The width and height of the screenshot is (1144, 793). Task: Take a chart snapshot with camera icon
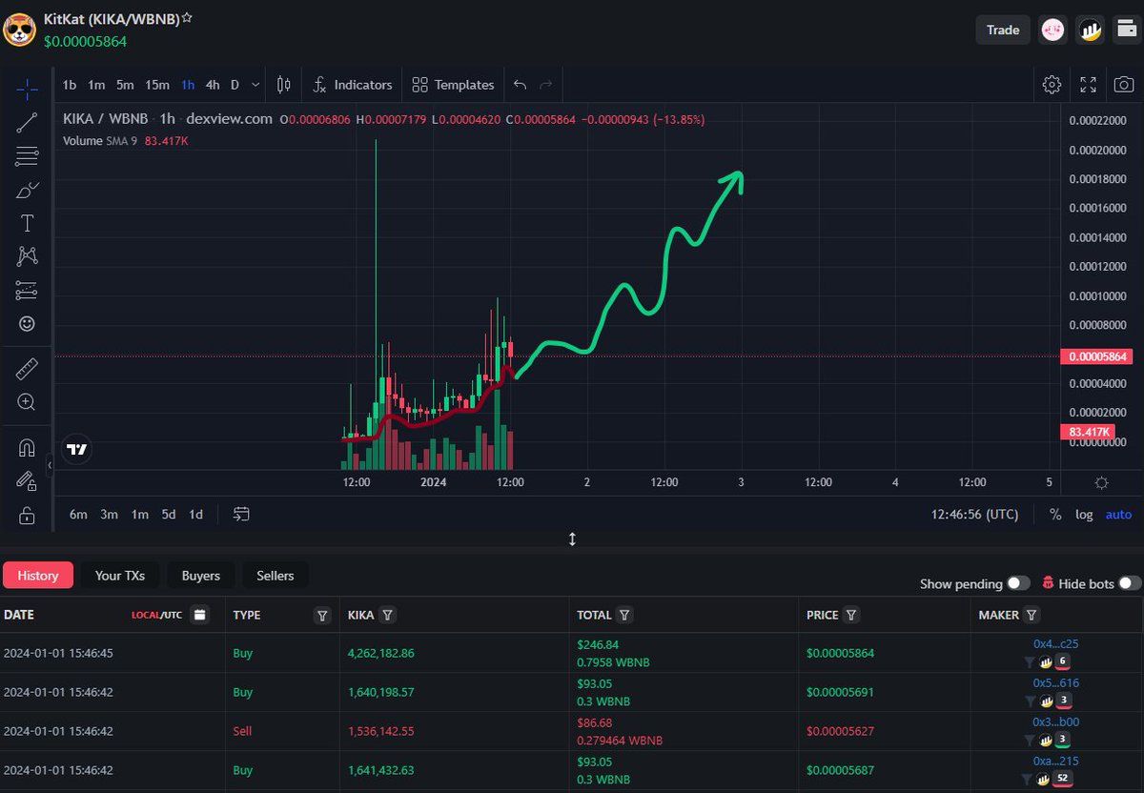tap(1124, 85)
